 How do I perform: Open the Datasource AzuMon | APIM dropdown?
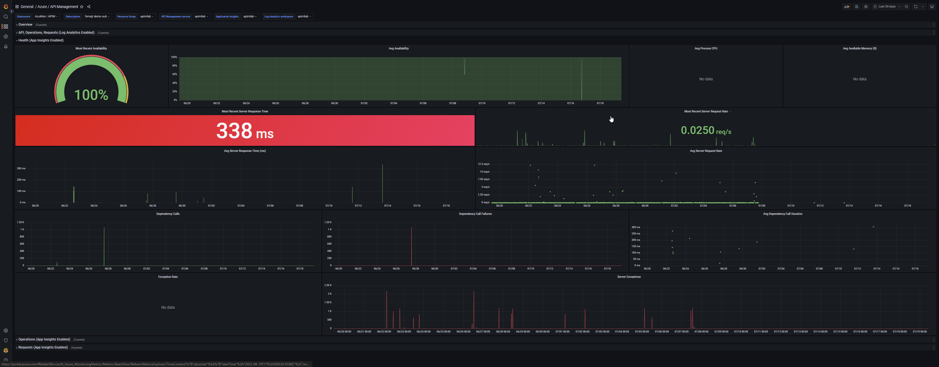[x=46, y=16]
